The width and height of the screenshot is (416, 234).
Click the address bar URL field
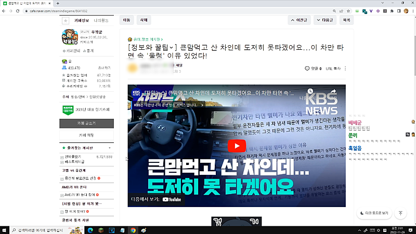click(178, 11)
